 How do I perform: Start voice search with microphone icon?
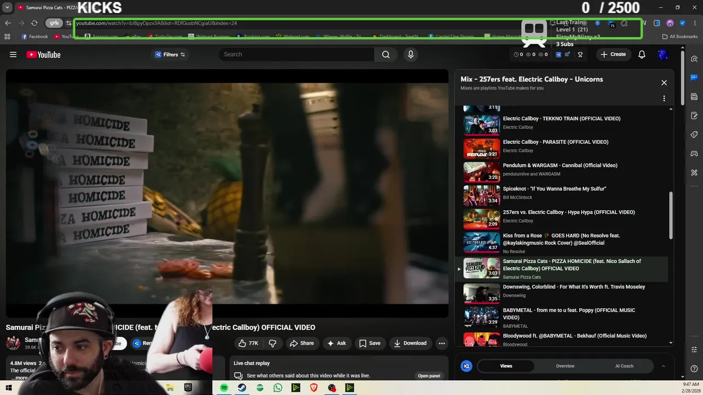point(410,54)
